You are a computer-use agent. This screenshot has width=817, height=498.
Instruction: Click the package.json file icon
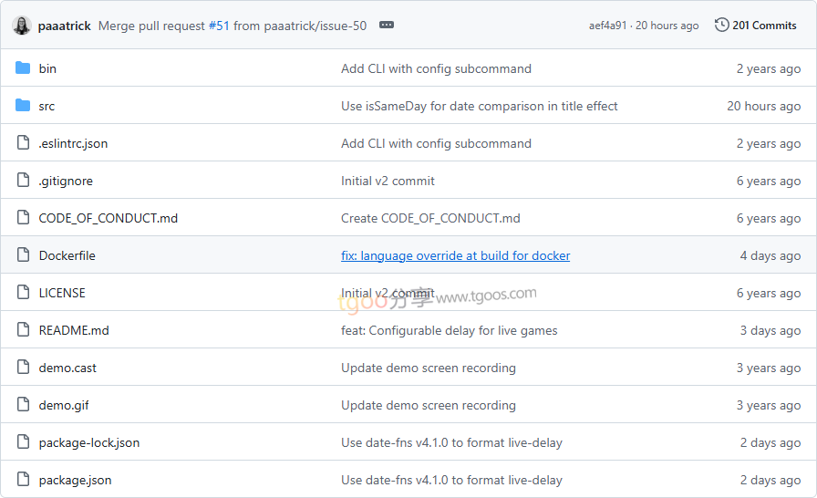pyautogui.click(x=23, y=480)
